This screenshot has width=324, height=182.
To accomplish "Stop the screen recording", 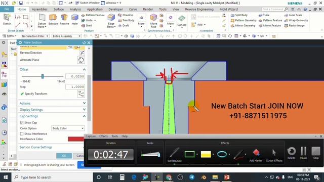I will click(x=316, y=153).
